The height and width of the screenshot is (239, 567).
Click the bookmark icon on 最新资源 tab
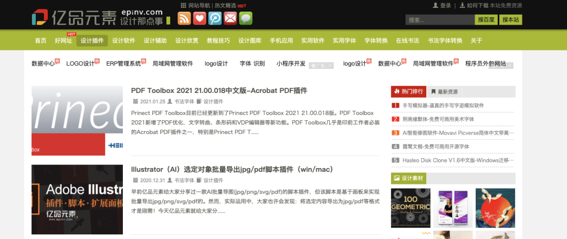pos(433,92)
